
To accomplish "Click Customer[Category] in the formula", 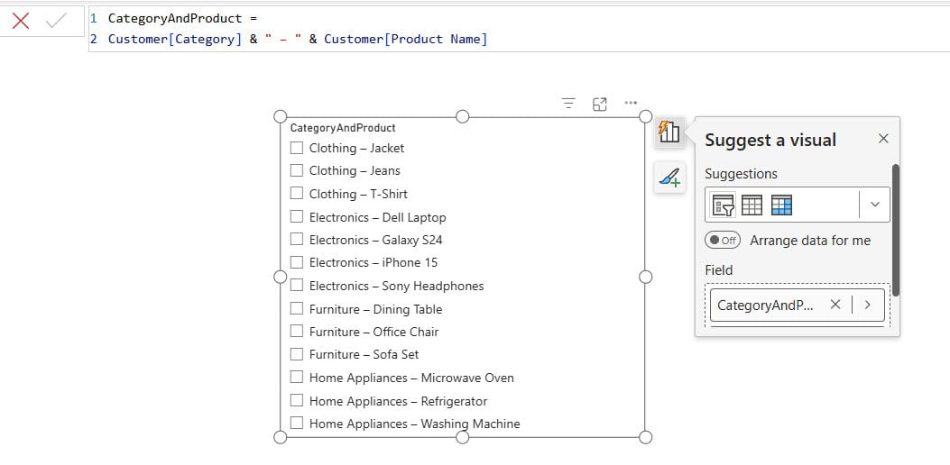I will coord(175,40).
